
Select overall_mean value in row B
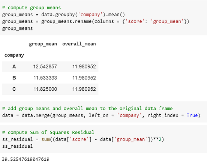coord(84,78)
